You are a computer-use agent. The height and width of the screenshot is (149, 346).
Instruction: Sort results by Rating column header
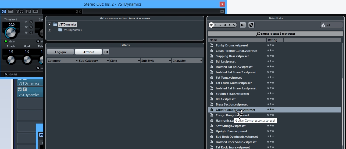275,40
